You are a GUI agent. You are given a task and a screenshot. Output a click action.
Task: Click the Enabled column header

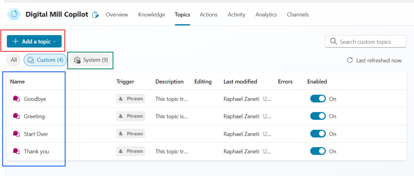(x=317, y=82)
